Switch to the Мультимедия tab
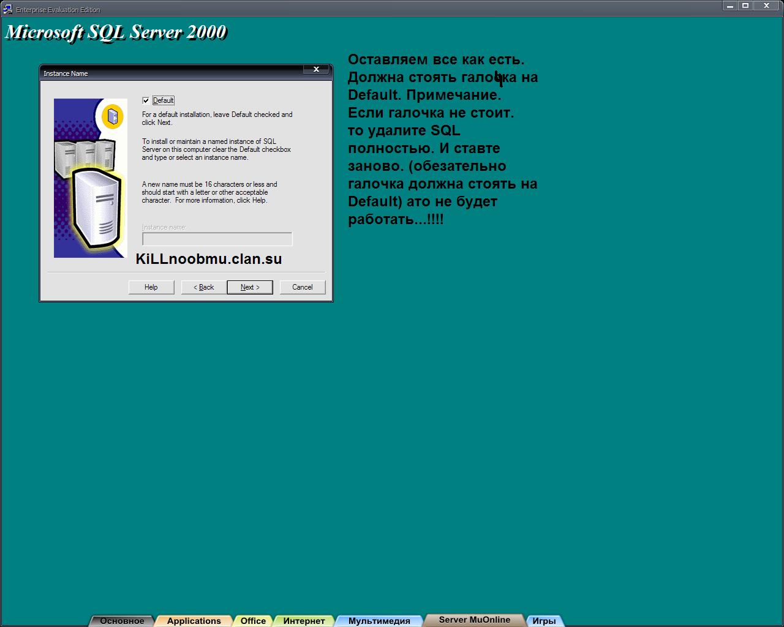 (x=379, y=621)
